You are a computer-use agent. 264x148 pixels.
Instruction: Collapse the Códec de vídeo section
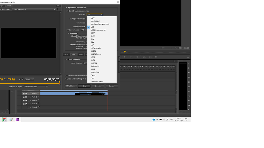[66, 60]
